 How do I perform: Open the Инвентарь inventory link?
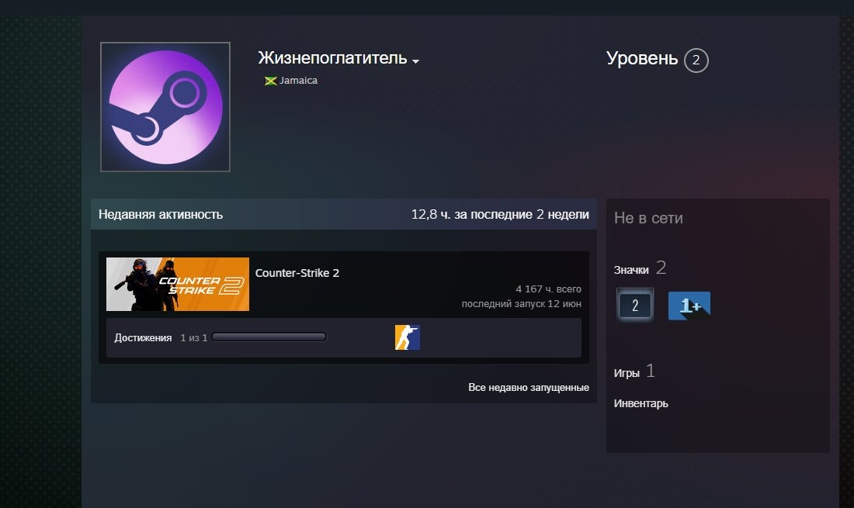[x=641, y=403]
